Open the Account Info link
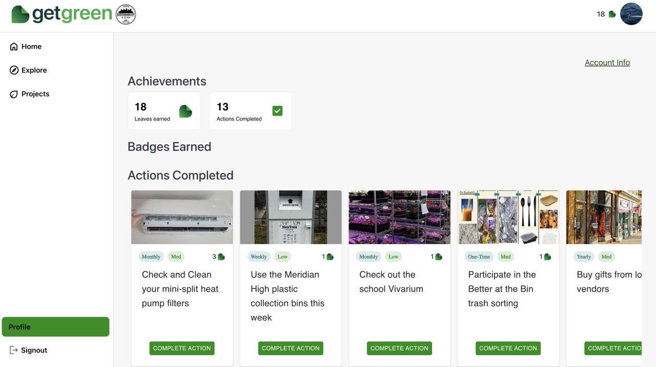The image size is (656, 367). (x=607, y=62)
